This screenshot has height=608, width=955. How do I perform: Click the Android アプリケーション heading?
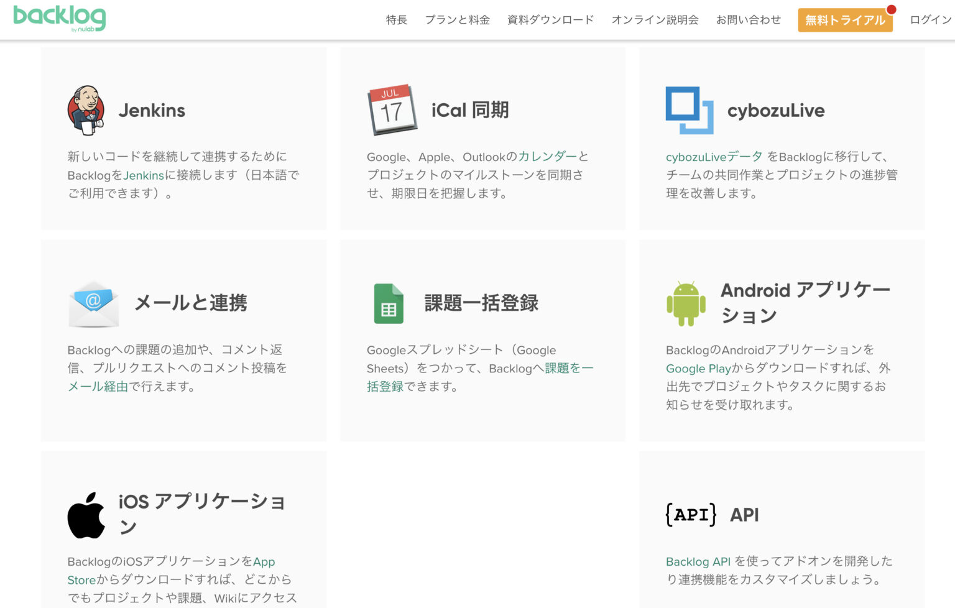806,303
